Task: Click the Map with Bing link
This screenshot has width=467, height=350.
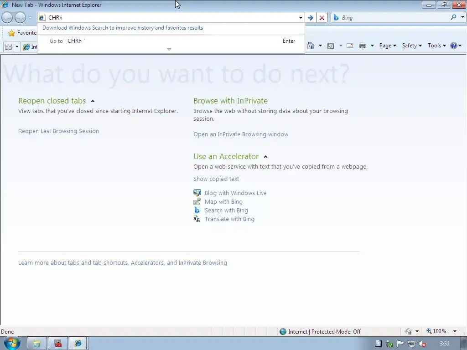Action: pyautogui.click(x=223, y=201)
